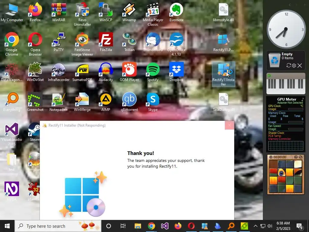Open the PuTTY shortcut

click(x=59, y=42)
